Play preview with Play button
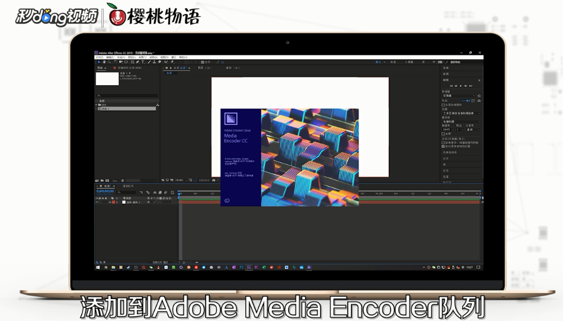563x321 pixels. (x=460, y=86)
